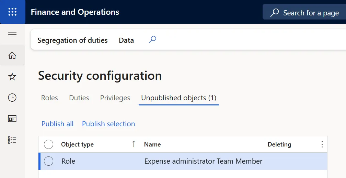Click the Finance and Operations title
346x178 pixels.
point(75,12)
